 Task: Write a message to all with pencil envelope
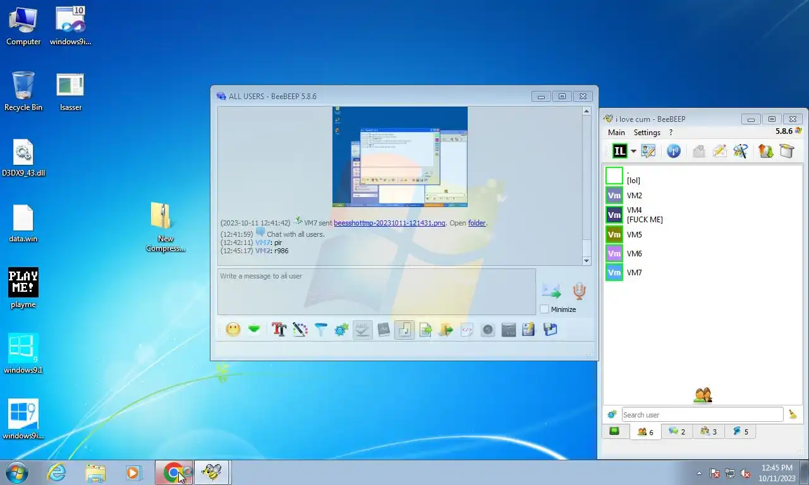719,151
